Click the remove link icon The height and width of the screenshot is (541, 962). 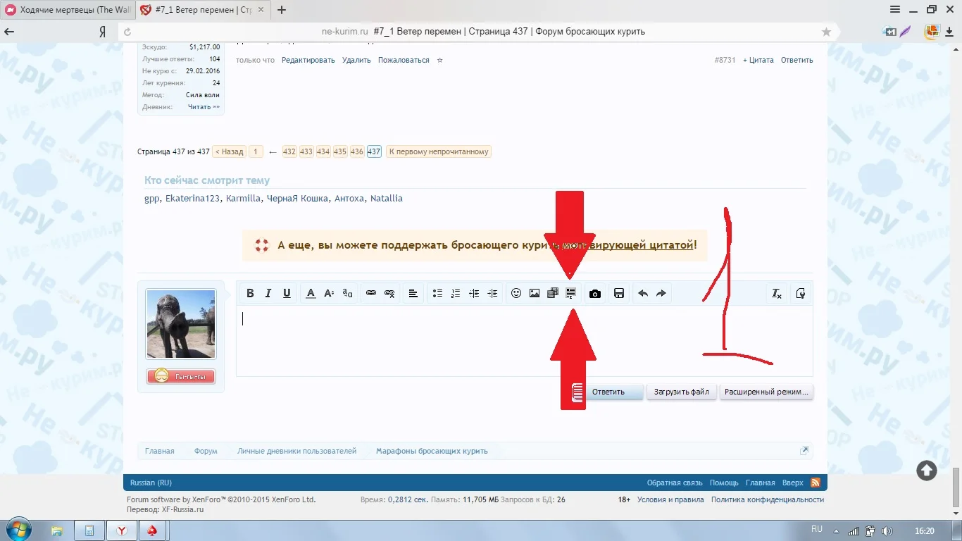(389, 294)
